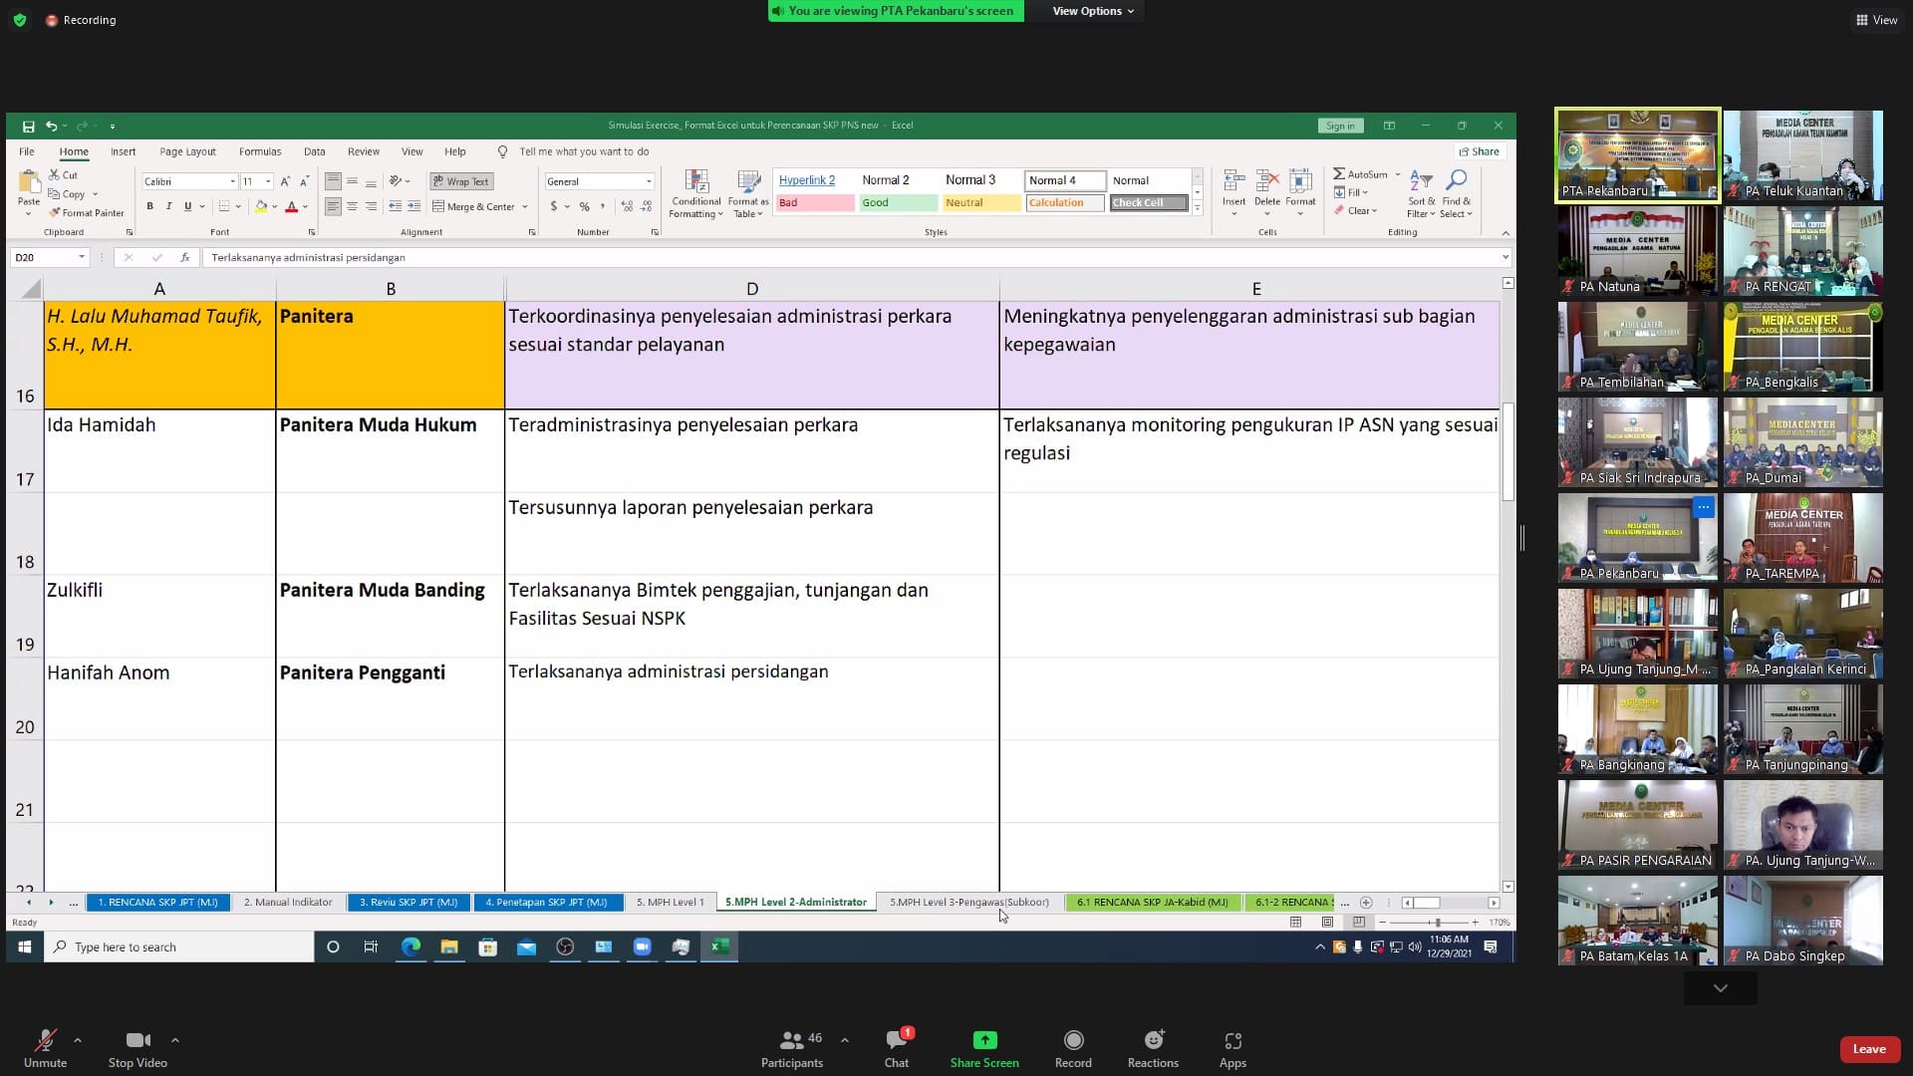Open the Participants panel

click(792, 1049)
